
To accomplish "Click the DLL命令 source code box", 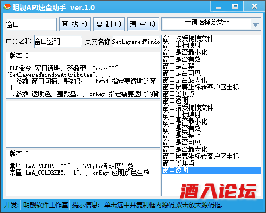I will (83, 75).
